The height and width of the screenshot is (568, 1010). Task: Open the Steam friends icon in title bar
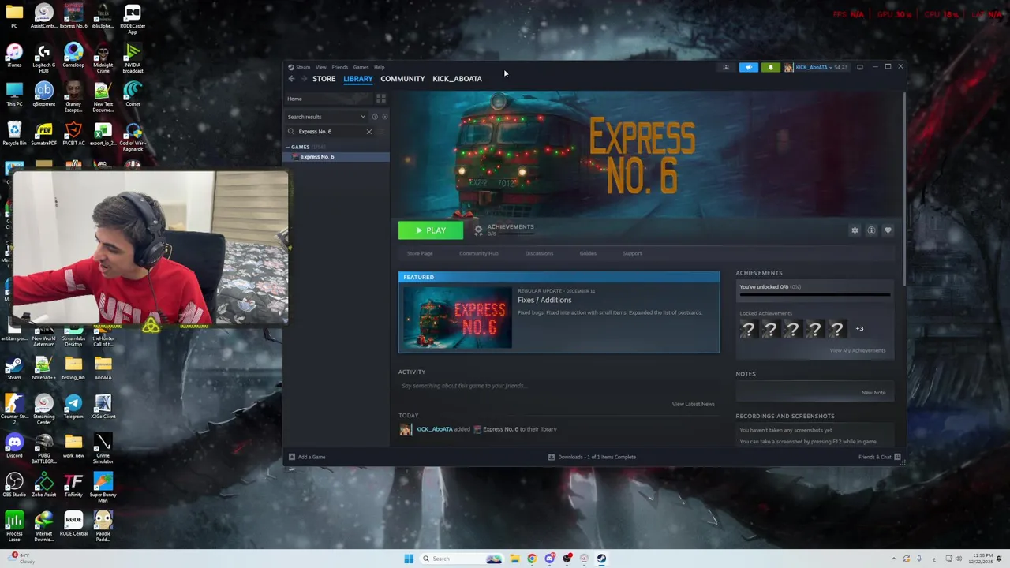point(726,67)
